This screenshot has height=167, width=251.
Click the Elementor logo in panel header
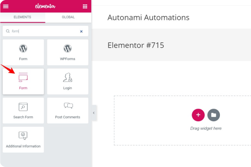[45, 6]
